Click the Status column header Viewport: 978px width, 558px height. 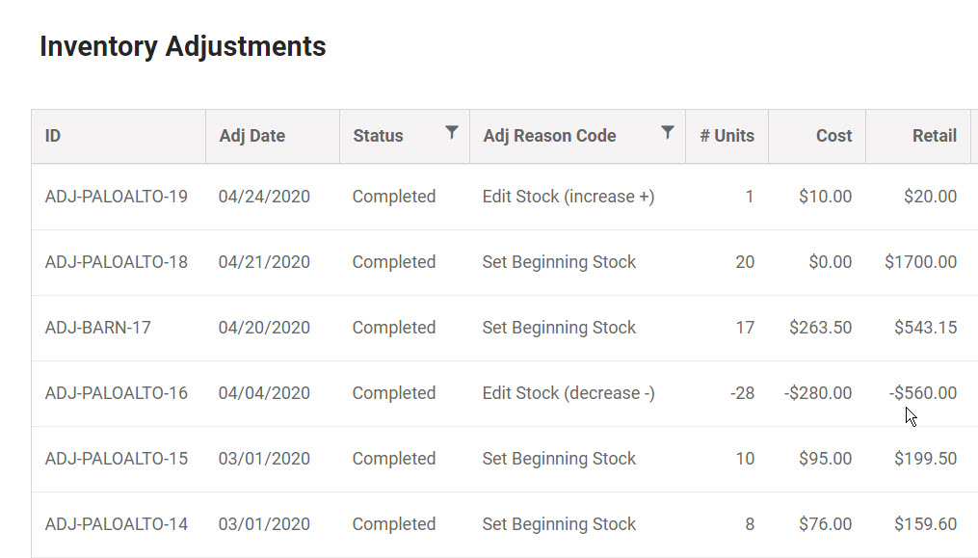click(x=378, y=136)
